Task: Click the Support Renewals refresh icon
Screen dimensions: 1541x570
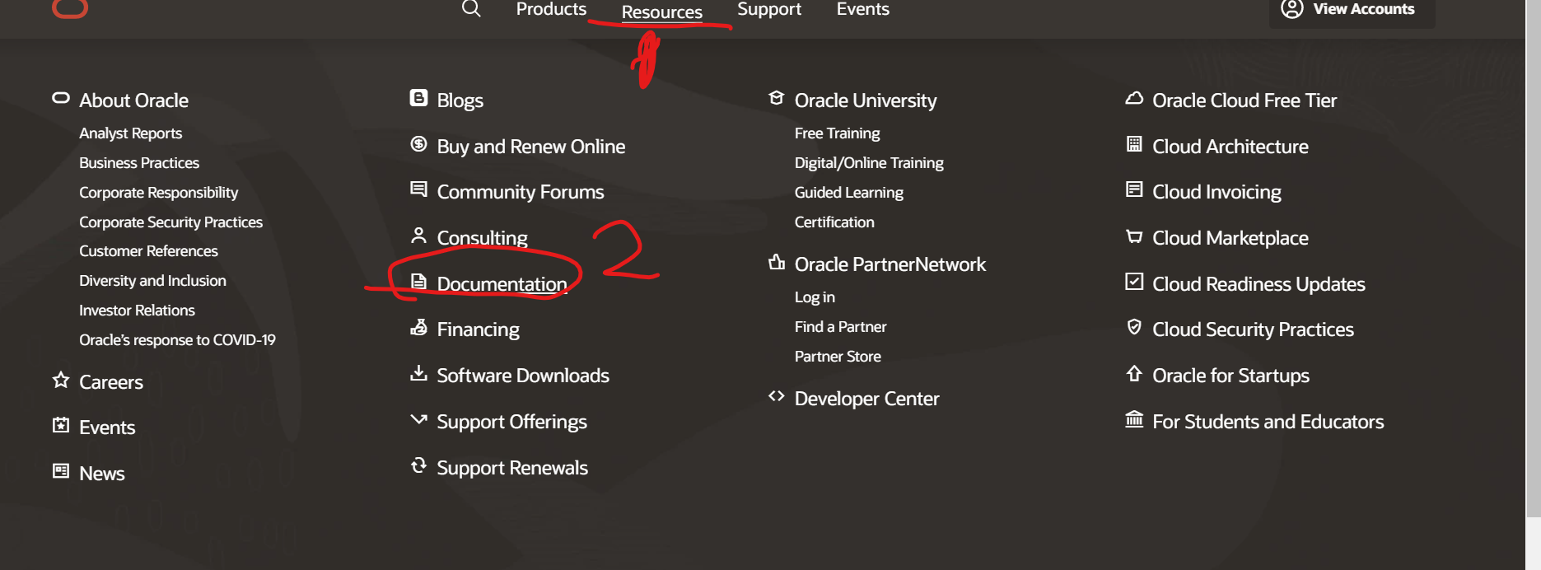Action: (418, 465)
